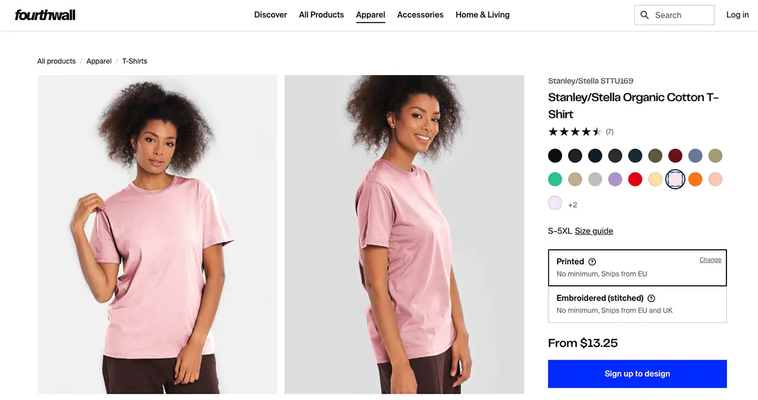Image resolution: width=758 pixels, height=400 pixels.
Task: Open the Size guide link
Action: (594, 231)
